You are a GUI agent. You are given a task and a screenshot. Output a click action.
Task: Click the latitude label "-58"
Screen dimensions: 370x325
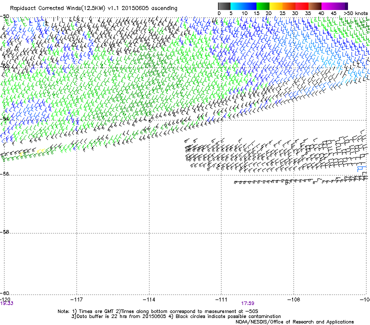pos(4,232)
